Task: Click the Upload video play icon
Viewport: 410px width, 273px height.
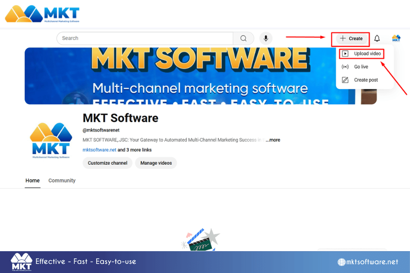Action: pos(345,54)
